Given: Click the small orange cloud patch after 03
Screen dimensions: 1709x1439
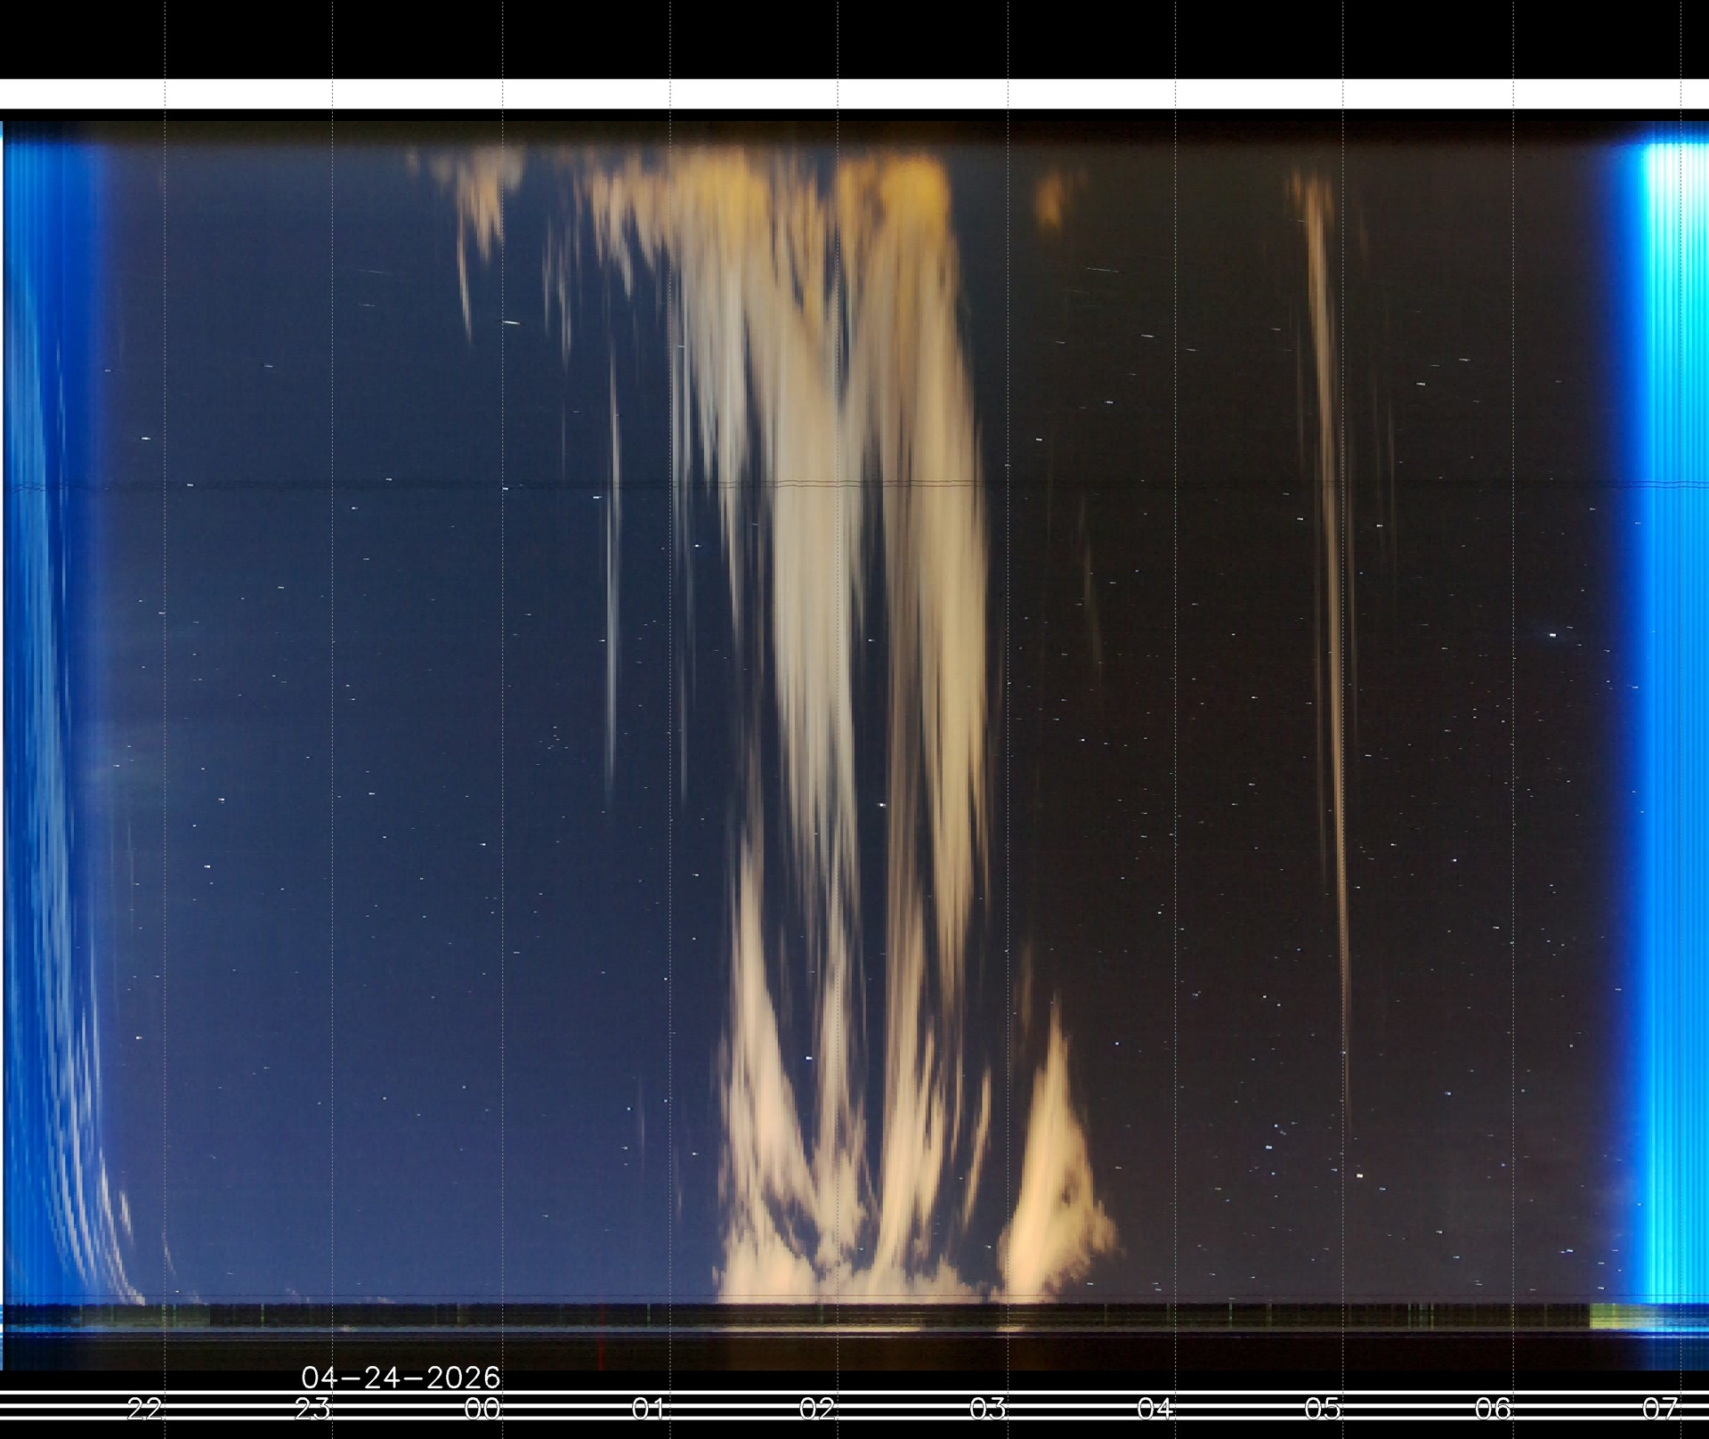Looking at the screenshot, I should tap(1050, 200).
